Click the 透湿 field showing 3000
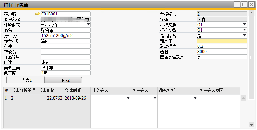This screenshot has height=130, width=257. click(222, 52)
